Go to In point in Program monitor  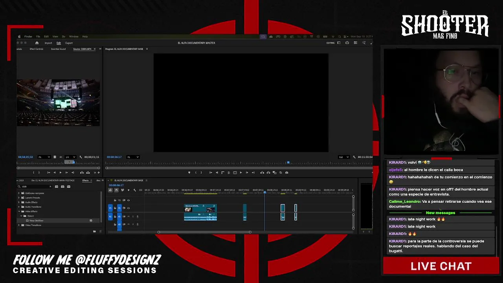(x=211, y=173)
